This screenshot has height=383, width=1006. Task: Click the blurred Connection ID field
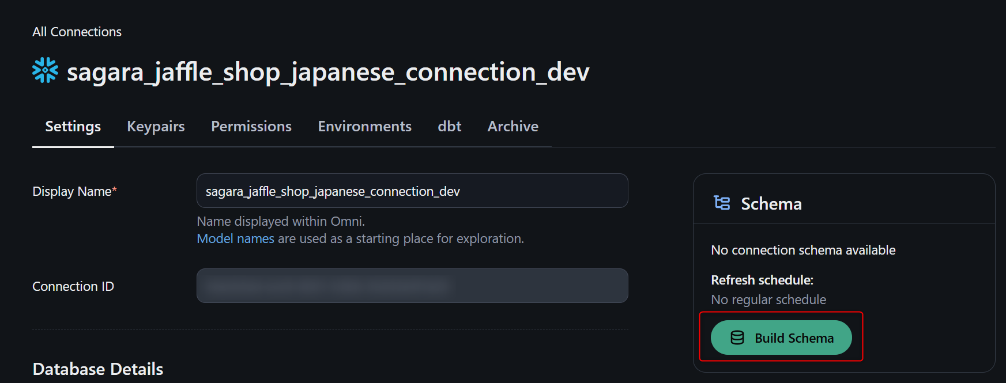[x=412, y=286]
